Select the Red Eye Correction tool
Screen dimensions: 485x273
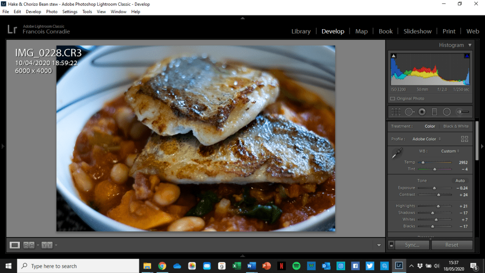point(422,112)
